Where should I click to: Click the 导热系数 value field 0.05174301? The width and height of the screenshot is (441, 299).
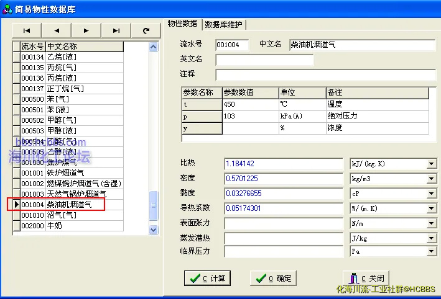[284, 208]
